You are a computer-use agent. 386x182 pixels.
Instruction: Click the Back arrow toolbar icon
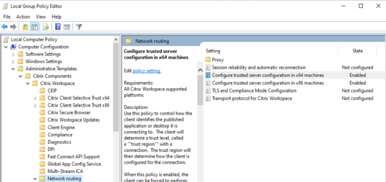pyautogui.click(x=4, y=27)
